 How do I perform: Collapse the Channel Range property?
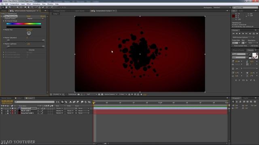click(x=4, y=21)
